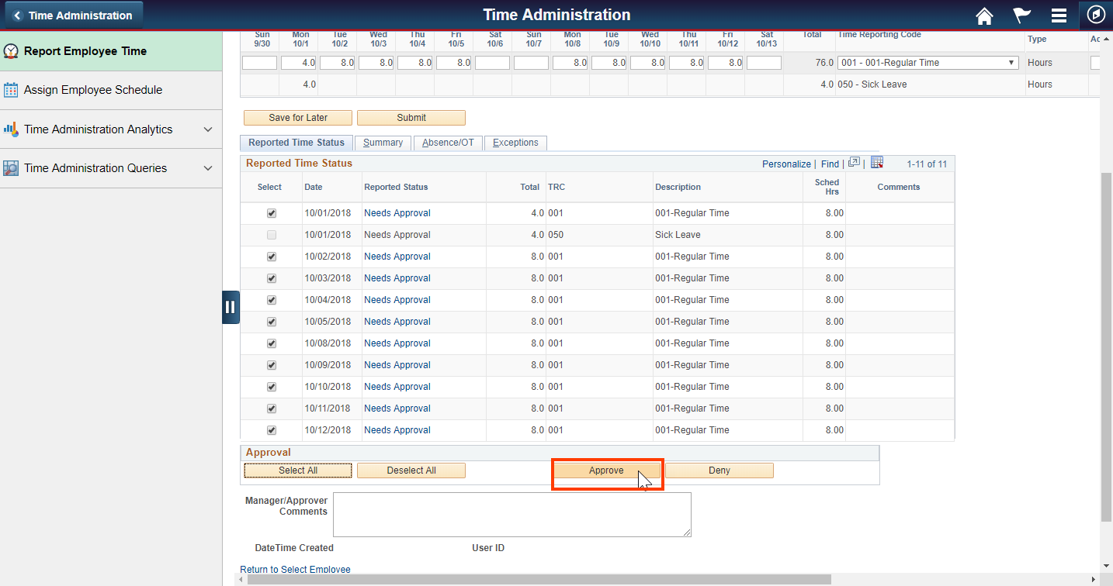This screenshot has height=586, width=1113.
Task: Uncheck the 10/02/2018 row checkbox
Action: click(x=271, y=257)
